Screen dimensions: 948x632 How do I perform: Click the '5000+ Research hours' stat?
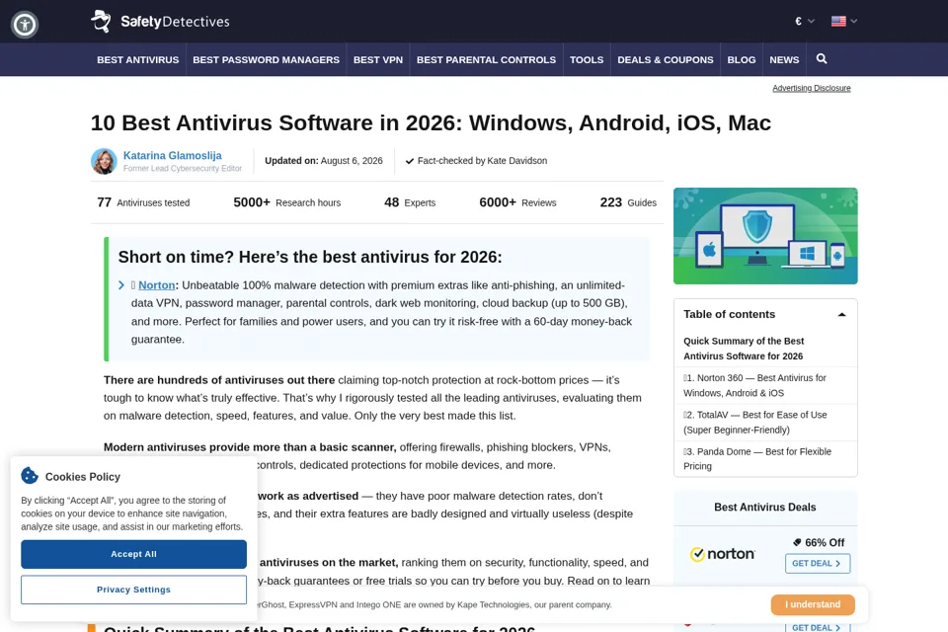(x=287, y=202)
